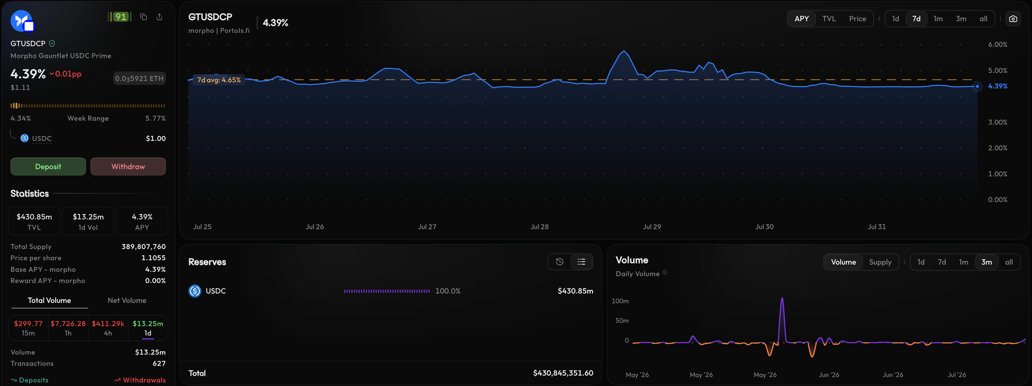Click the USDC coin icon in Reserves
This screenshot has height=386, width=1032.
coord(195,291)
